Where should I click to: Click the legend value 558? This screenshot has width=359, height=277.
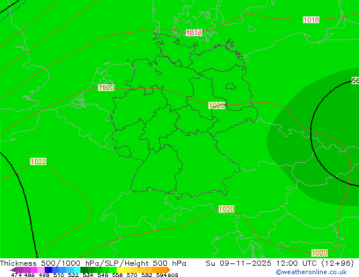click(x=117, y=275)
